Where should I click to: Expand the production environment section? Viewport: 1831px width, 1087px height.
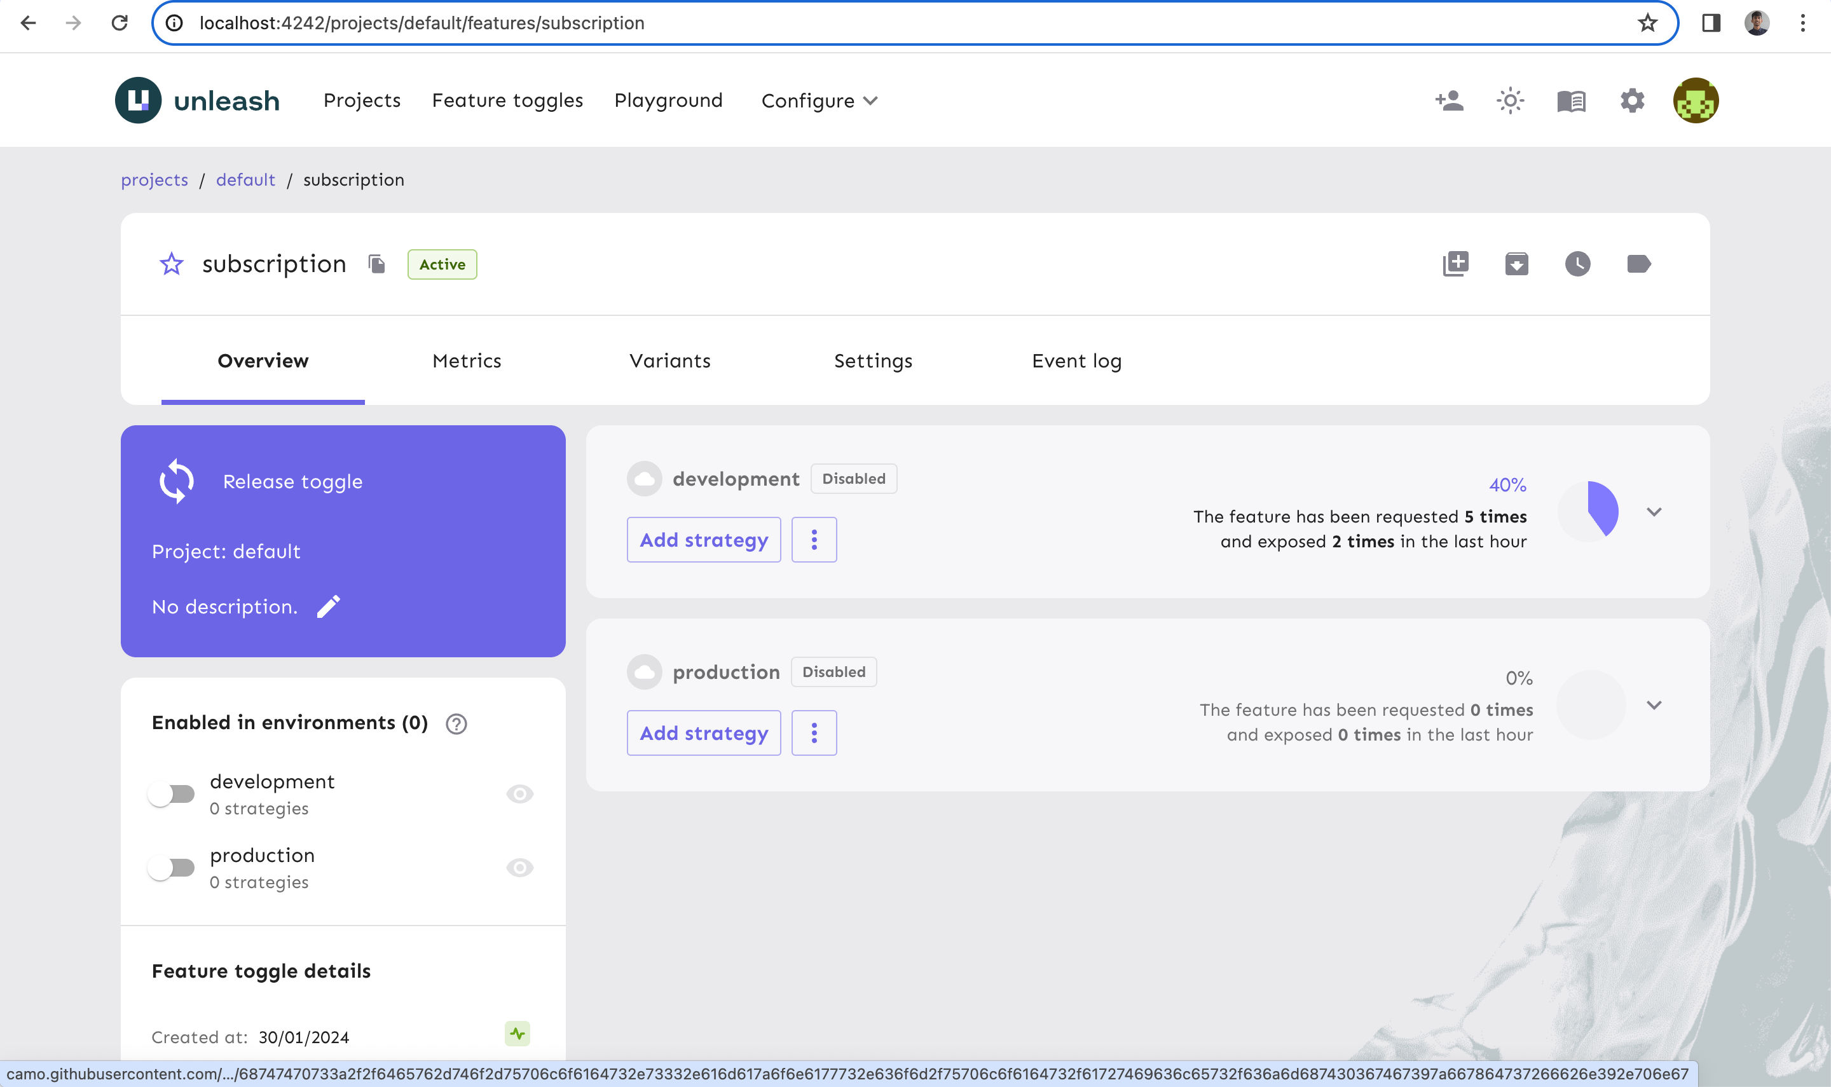[1654, 705]
